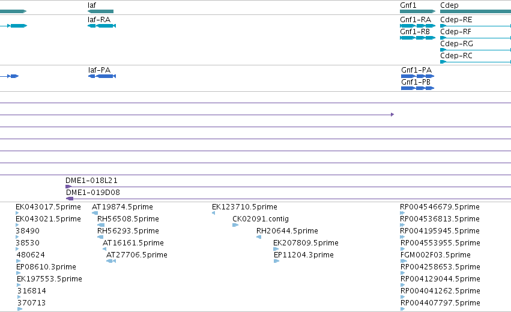The width and height of the screenshot is (511, 312).
Task: Click the Iaf-PA blue protein glyph
Action: click(x=102, y=76)
